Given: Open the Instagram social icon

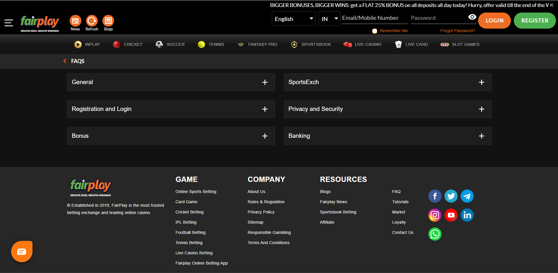Looking at the screenshot, I should [x=435, y=215].
